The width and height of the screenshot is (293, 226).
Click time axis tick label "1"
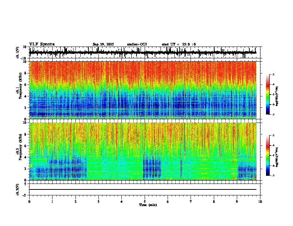point(52,202)
